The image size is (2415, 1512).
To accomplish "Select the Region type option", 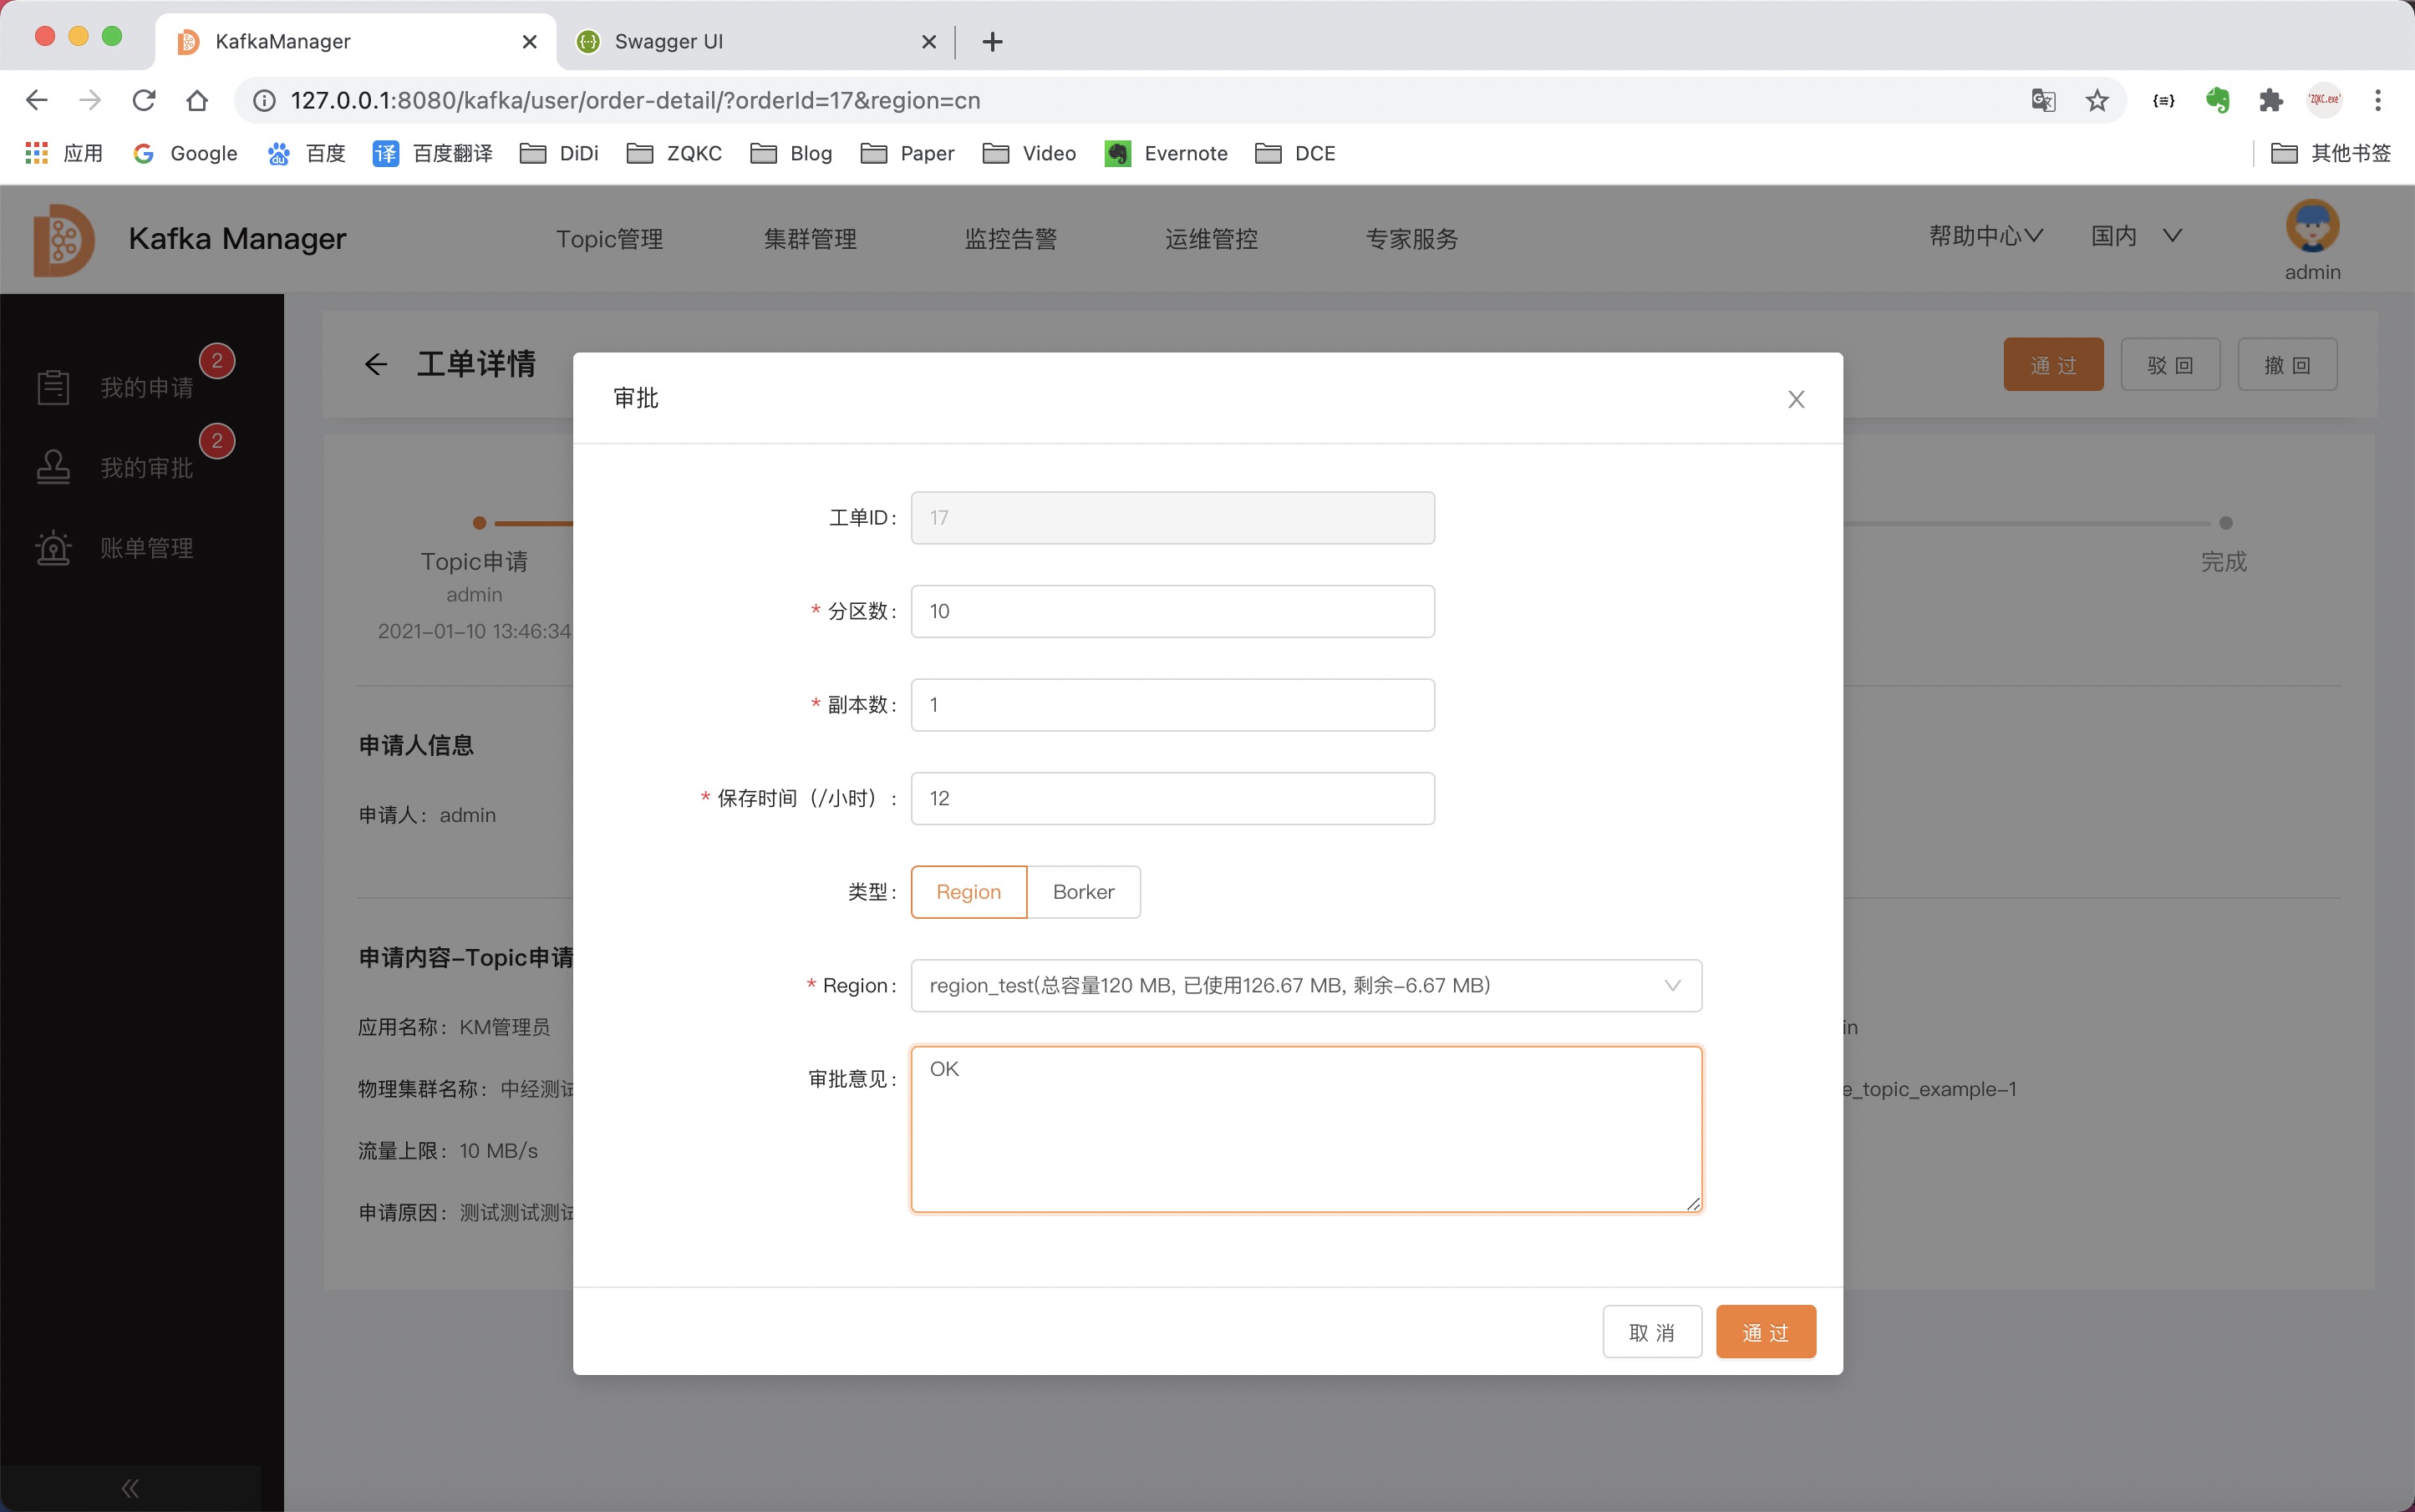I will [x=969, y=891].
